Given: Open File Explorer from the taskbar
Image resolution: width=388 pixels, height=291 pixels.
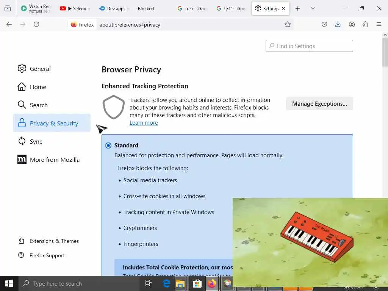Looking at the screenshot, I should click(180, 283).
